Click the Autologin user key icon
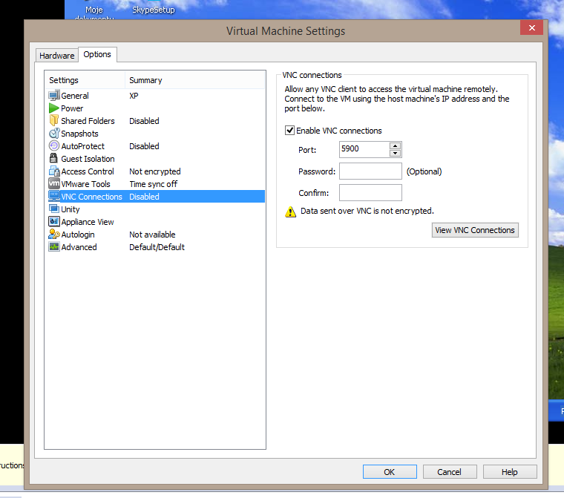The width and height of the screenshot is (564, 498). 54,235
